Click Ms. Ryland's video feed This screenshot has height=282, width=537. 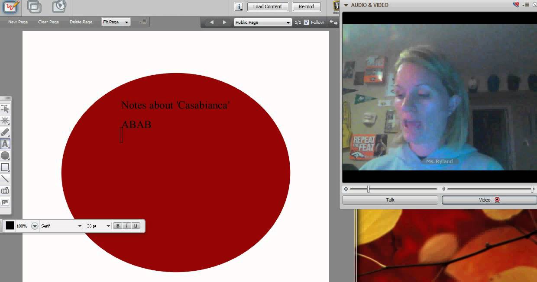(x=440, y=97)
